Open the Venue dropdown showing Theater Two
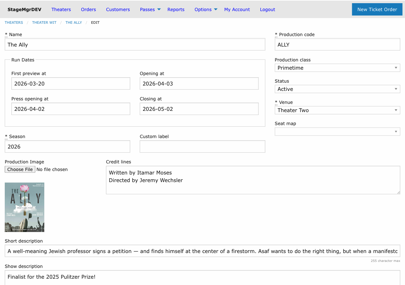Image resolution: width=405 pixels, height=285 pixels. (x=337, y=110)
